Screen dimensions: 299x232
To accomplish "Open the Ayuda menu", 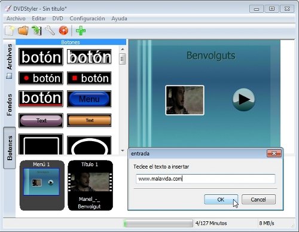I will click(119, 19).
